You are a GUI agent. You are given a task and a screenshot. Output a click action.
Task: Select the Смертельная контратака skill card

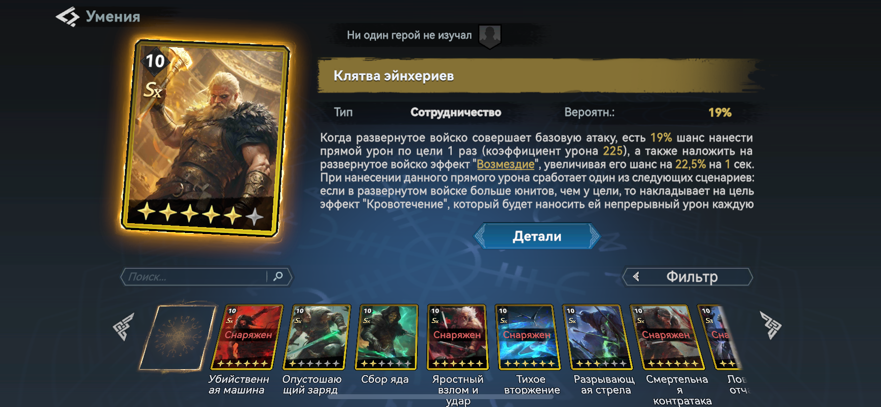point(667,337)
